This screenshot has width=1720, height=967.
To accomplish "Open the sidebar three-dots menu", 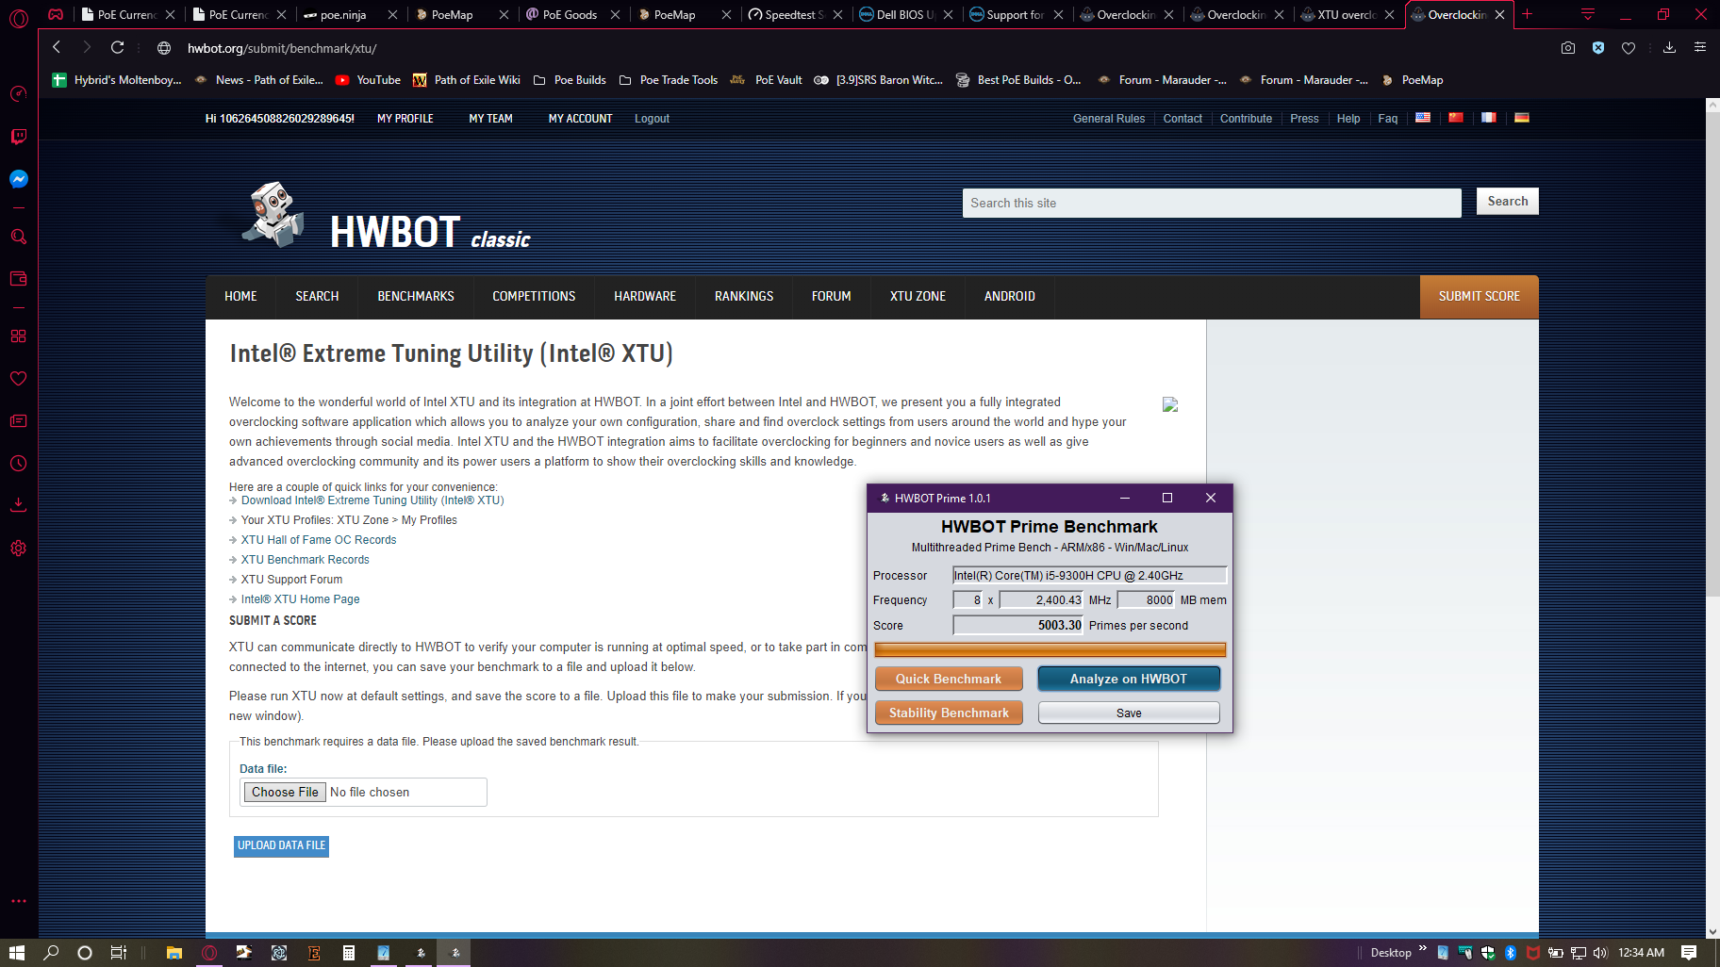I will pos(18,901).
